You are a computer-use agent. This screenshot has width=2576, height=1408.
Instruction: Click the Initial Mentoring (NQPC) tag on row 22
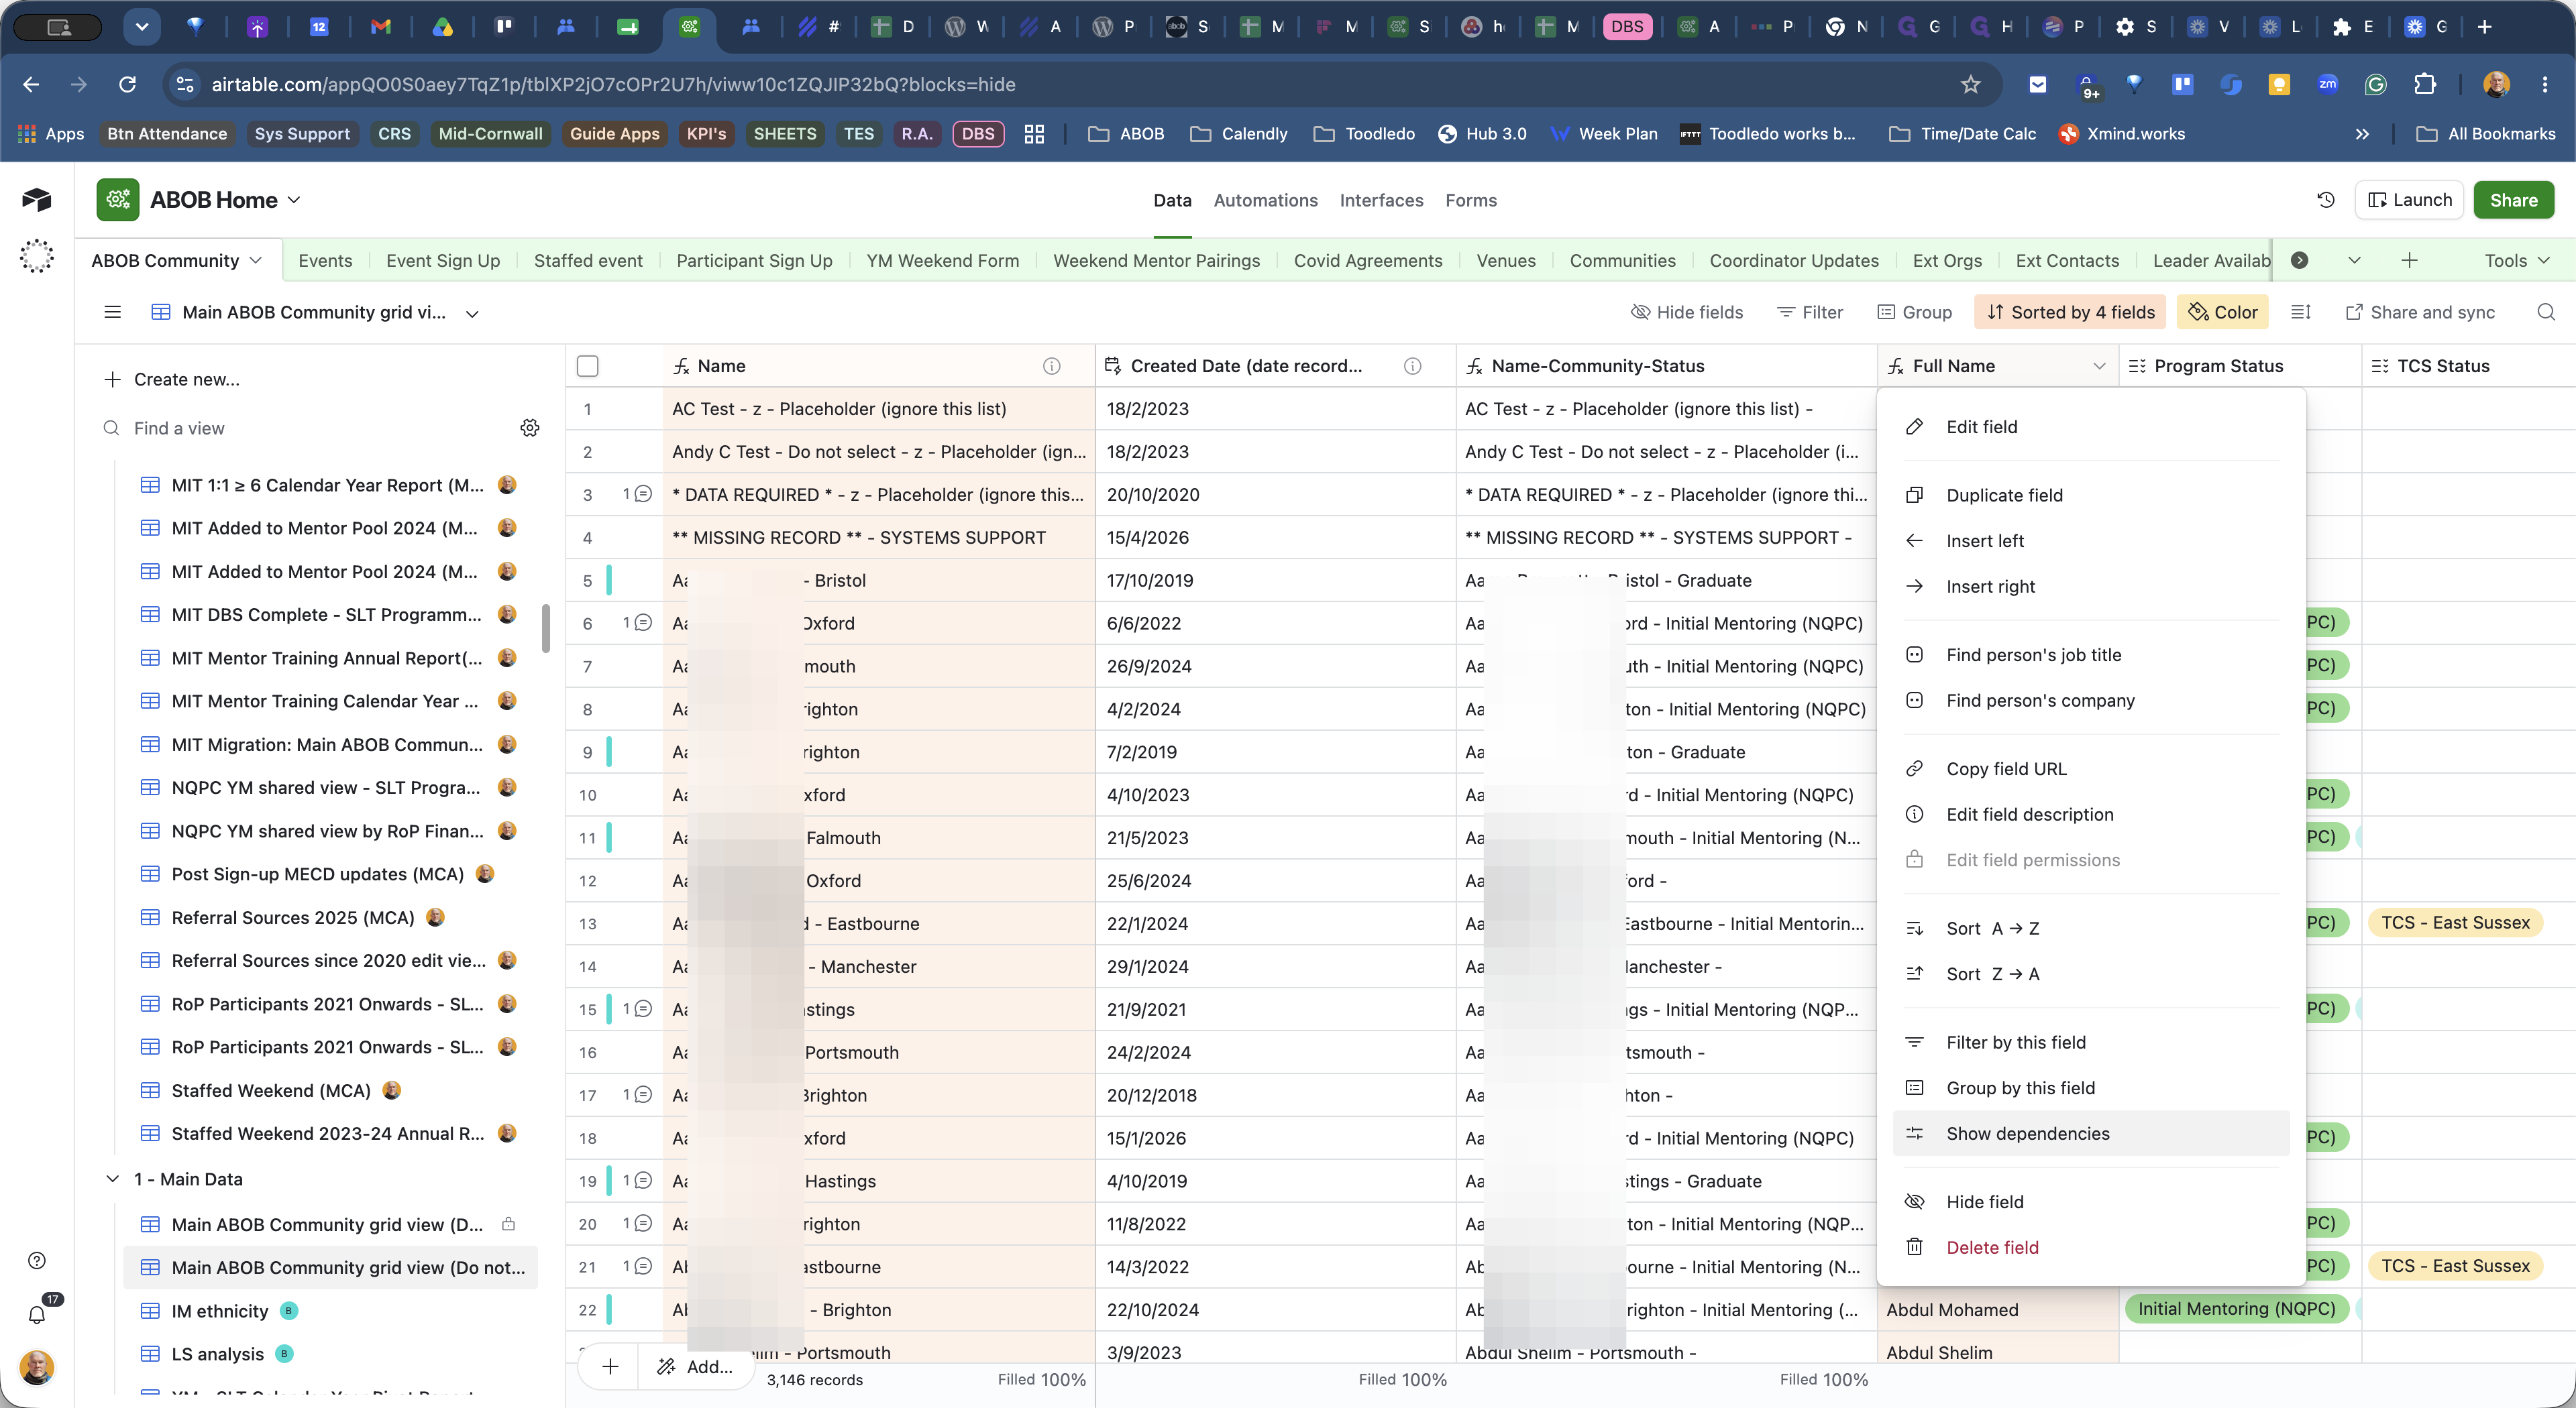click(2236, 1309)
